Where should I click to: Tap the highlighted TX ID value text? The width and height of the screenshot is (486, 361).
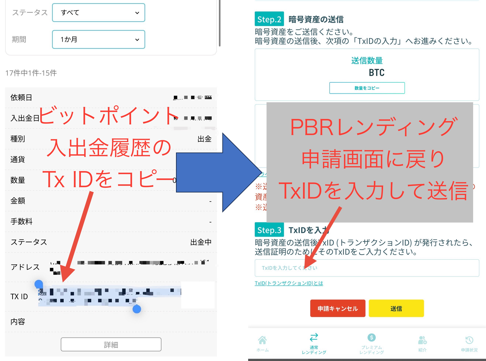point(109,296)
